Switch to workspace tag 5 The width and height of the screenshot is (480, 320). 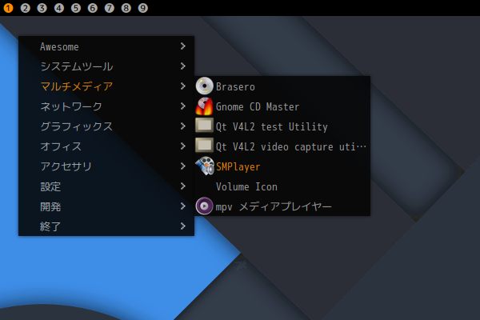76,8
